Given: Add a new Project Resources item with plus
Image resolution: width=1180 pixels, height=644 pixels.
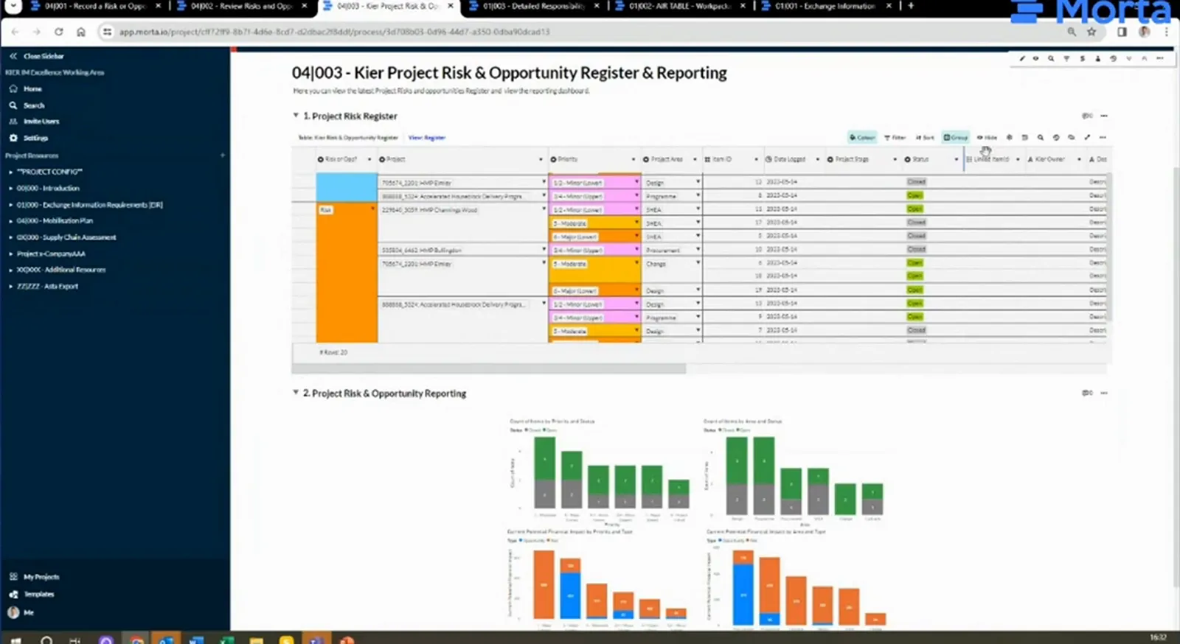Looking at the screenshot, I should 222,155.
